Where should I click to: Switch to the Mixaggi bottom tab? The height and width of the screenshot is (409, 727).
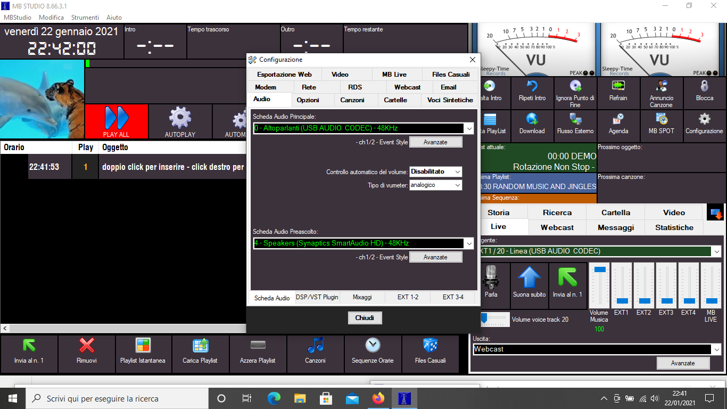(x=362, y=297)
